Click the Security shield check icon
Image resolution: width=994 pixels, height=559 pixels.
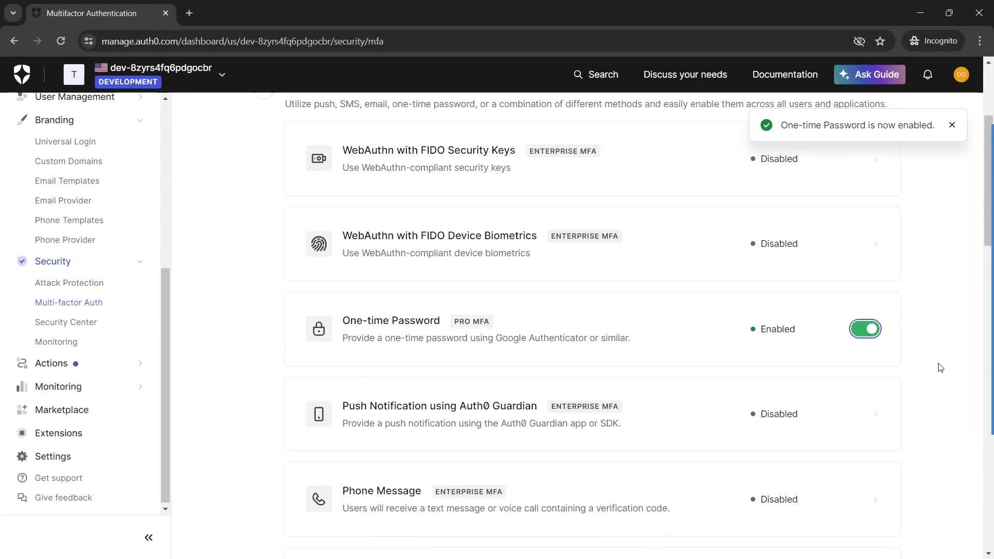point(22,261)
